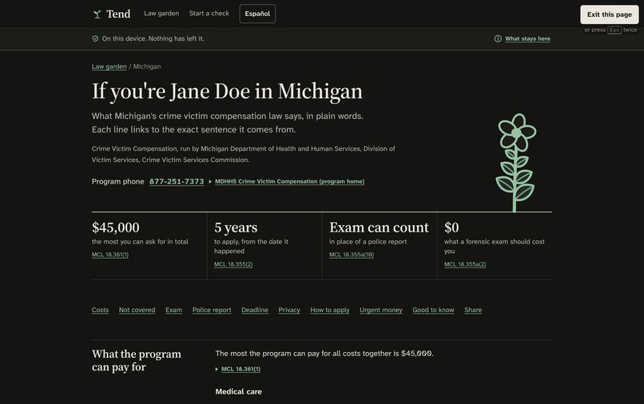Open the What stays here link

pos(528,38)
